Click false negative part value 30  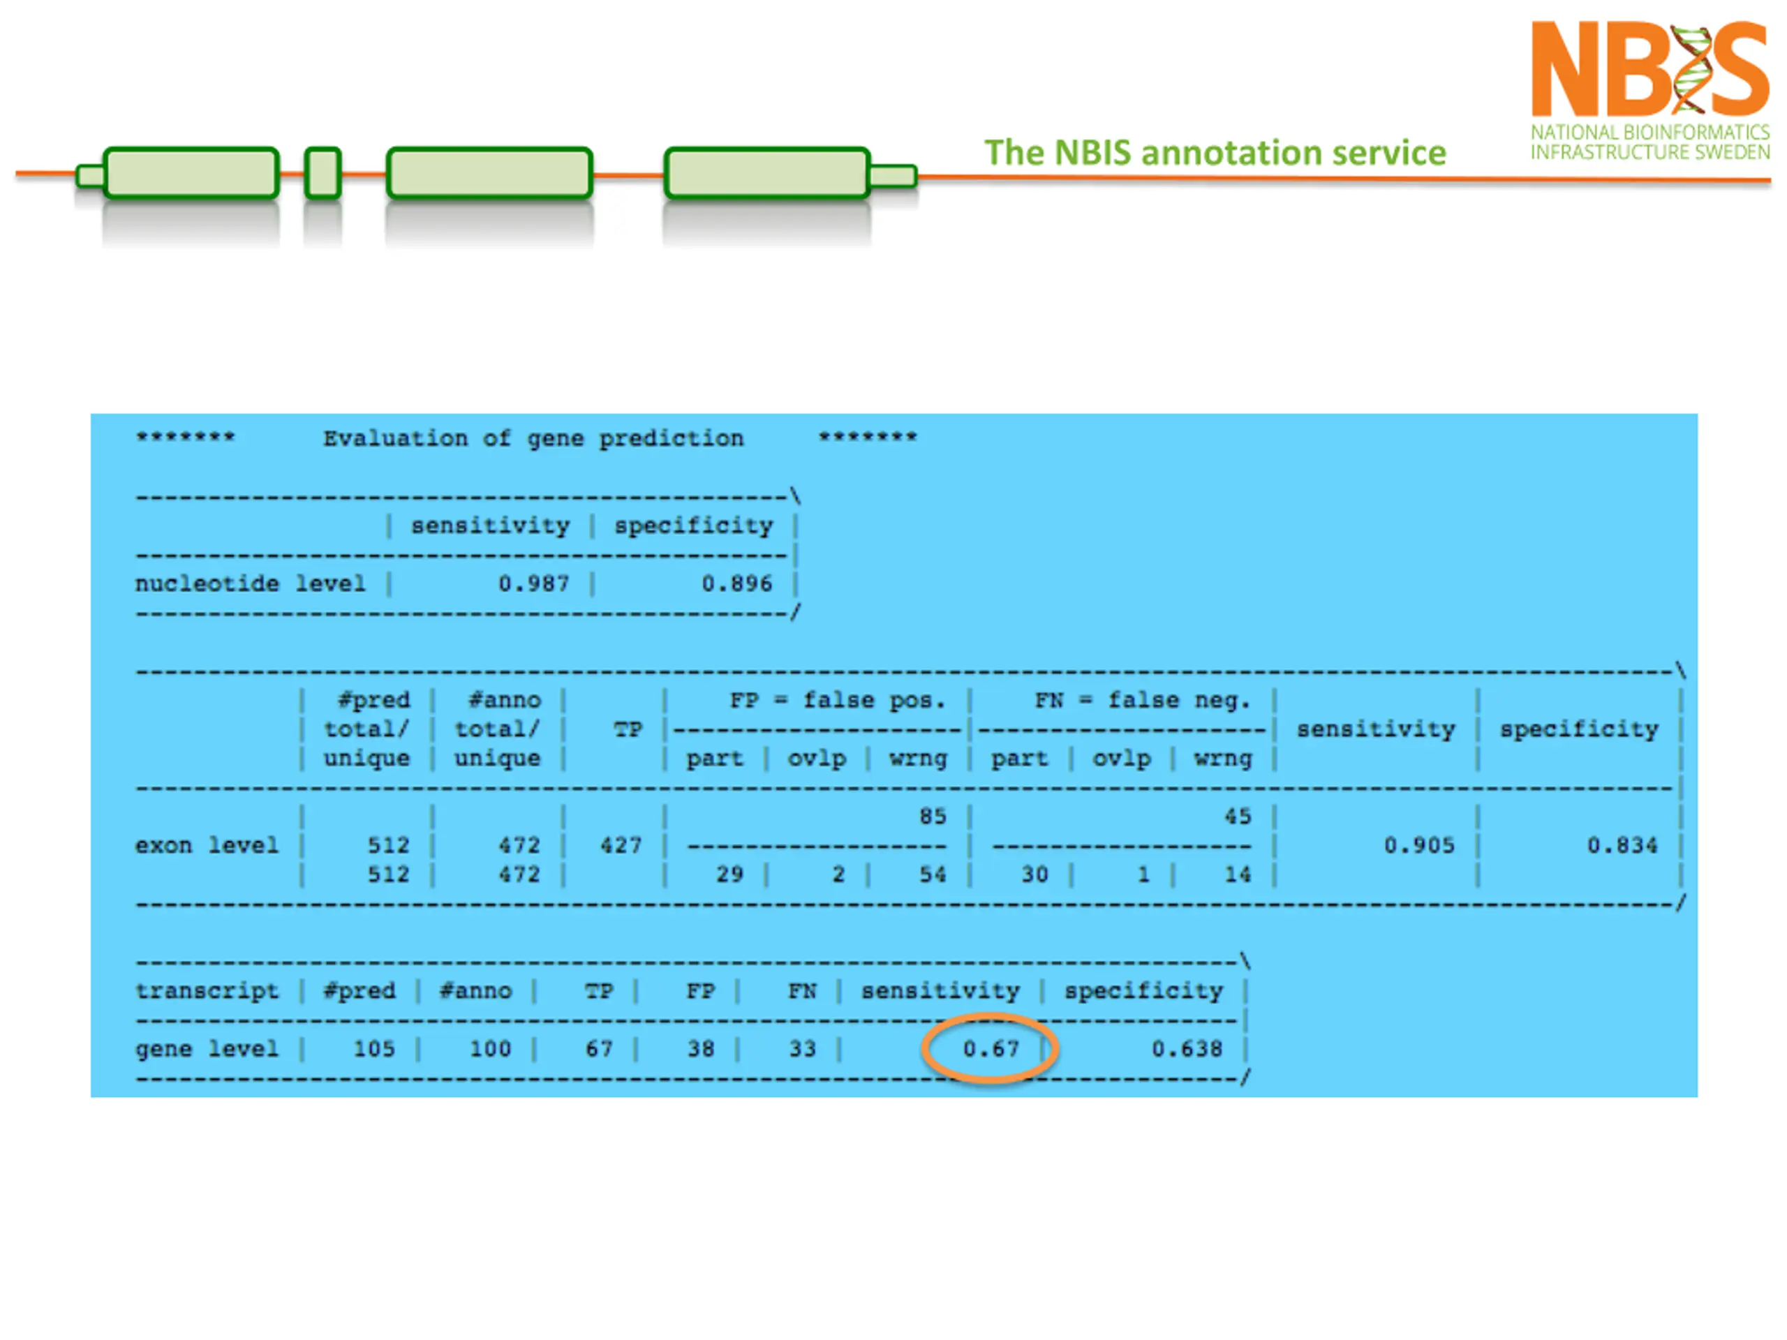coord(1035,874)
